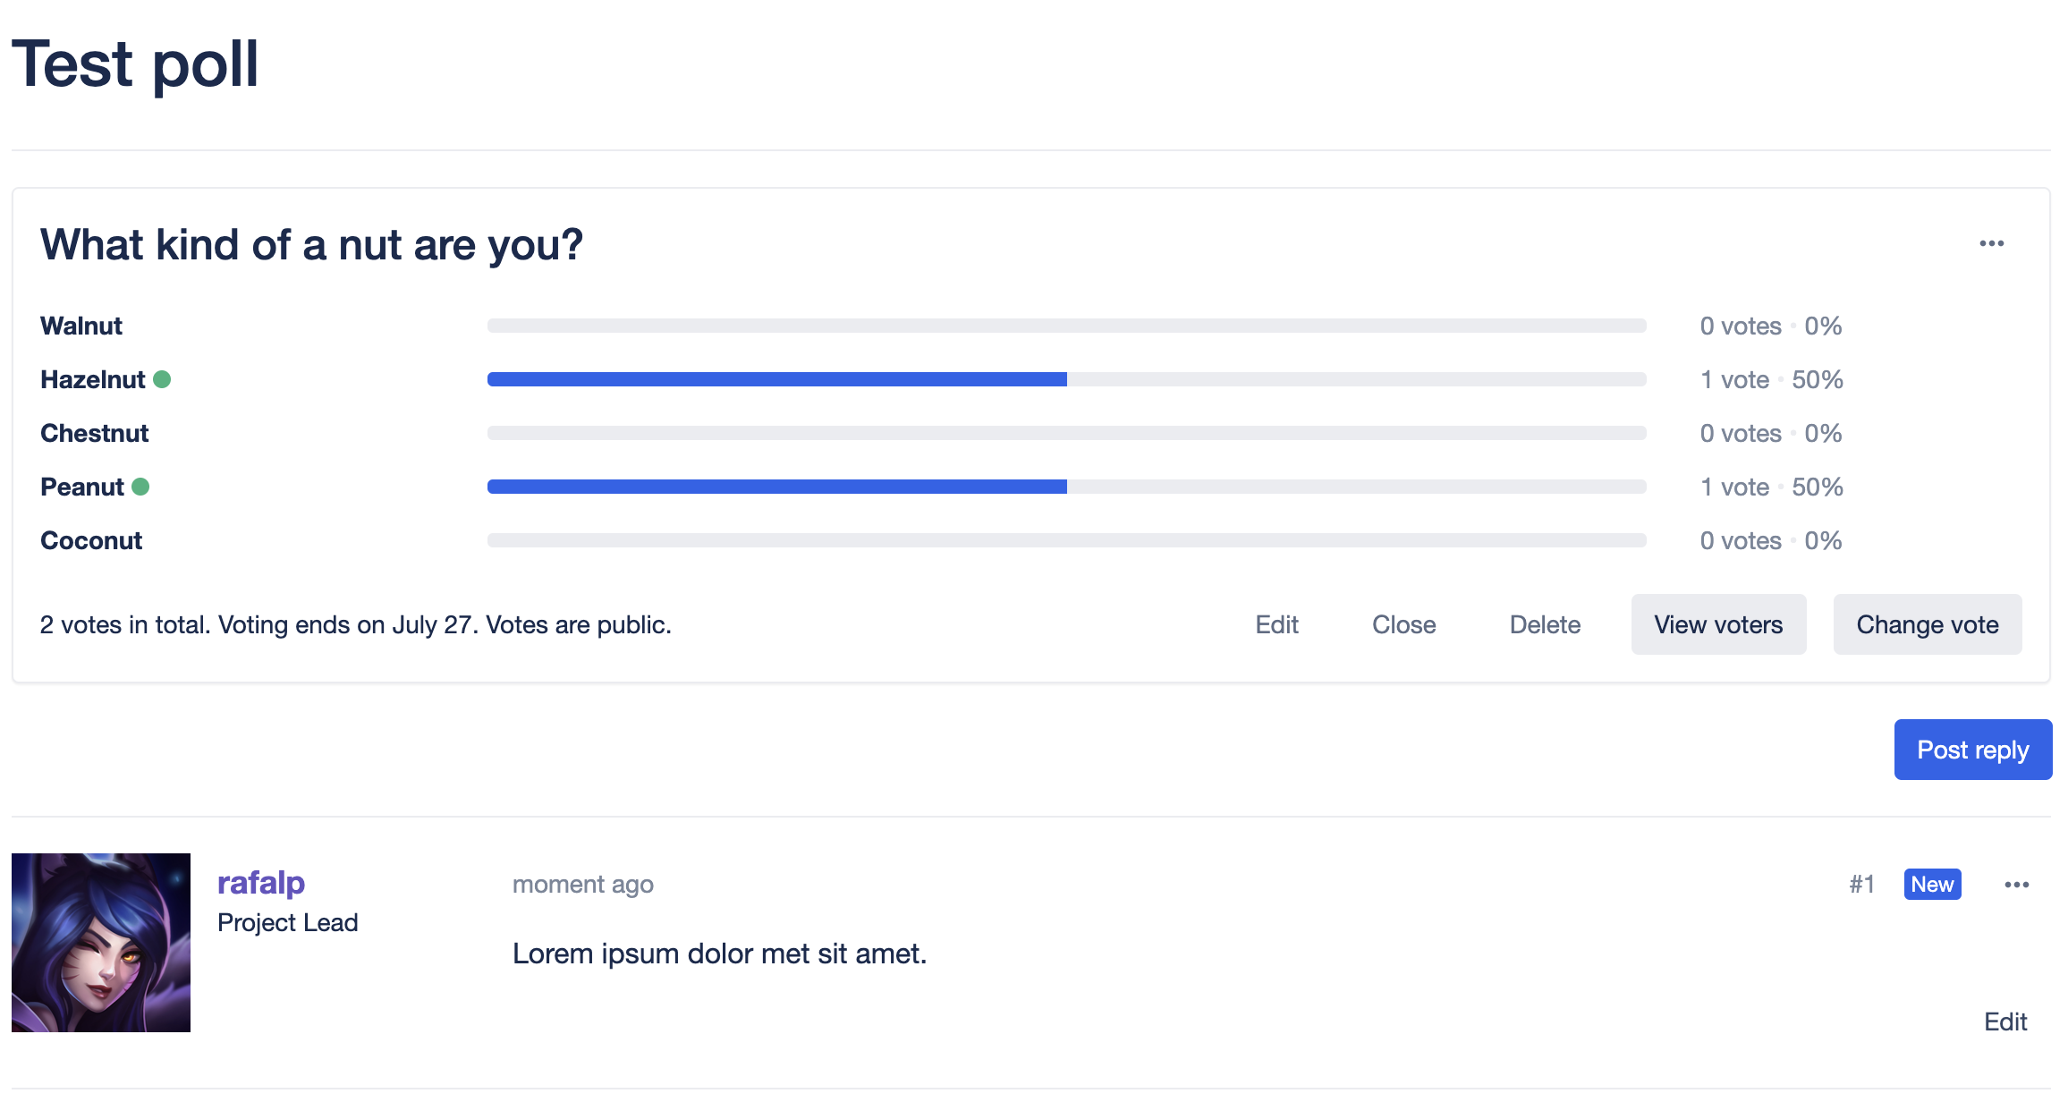Click green voted dot beside Hazelnut
2068x1102 pixels.
[x=162, y=379]
